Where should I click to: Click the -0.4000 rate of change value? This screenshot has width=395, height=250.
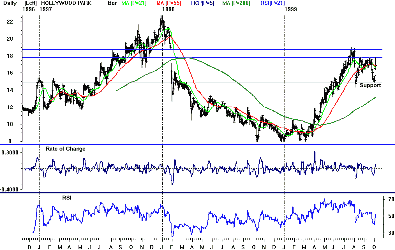(x=9, y=190)
